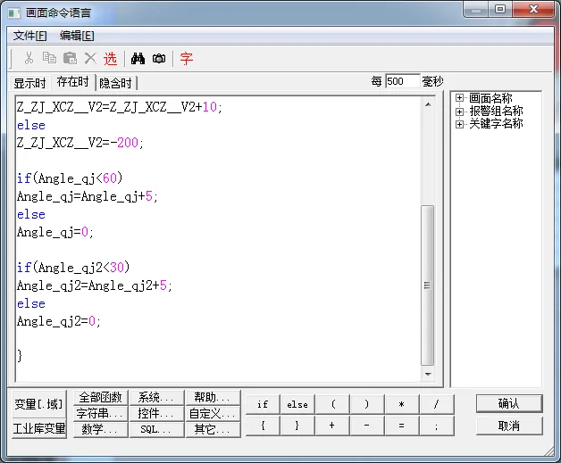Image resolution: width=561 pixels, height=463 pixels.
Task: Switch to the 存在时 tab
Action: click(x=73, y=82)
